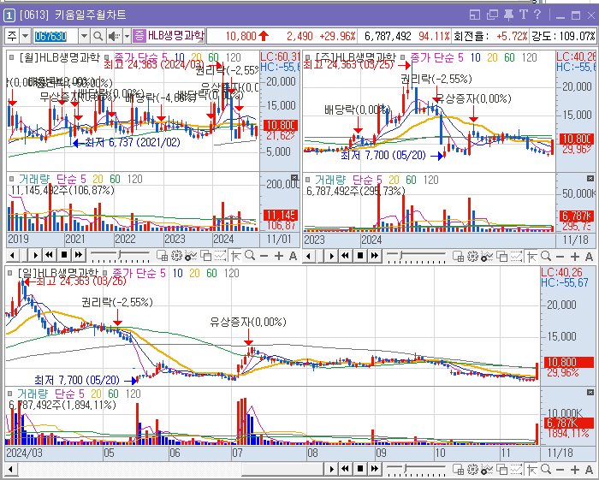Open weekly chart settings gear icon
Image resolution: width=599 pixels, height=480 pixels.
pos(472,256)
